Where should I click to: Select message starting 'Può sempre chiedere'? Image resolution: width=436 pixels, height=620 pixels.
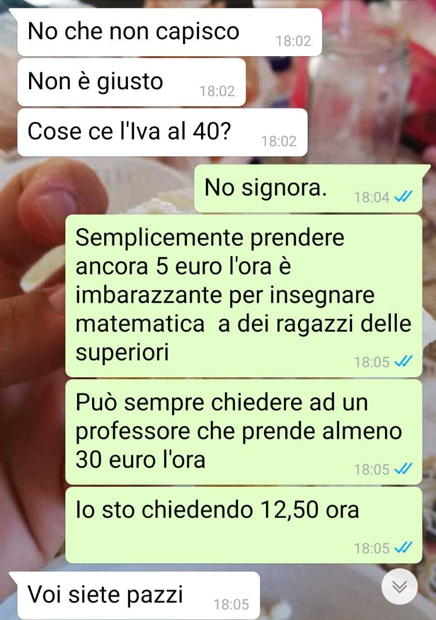coord(244,432)
